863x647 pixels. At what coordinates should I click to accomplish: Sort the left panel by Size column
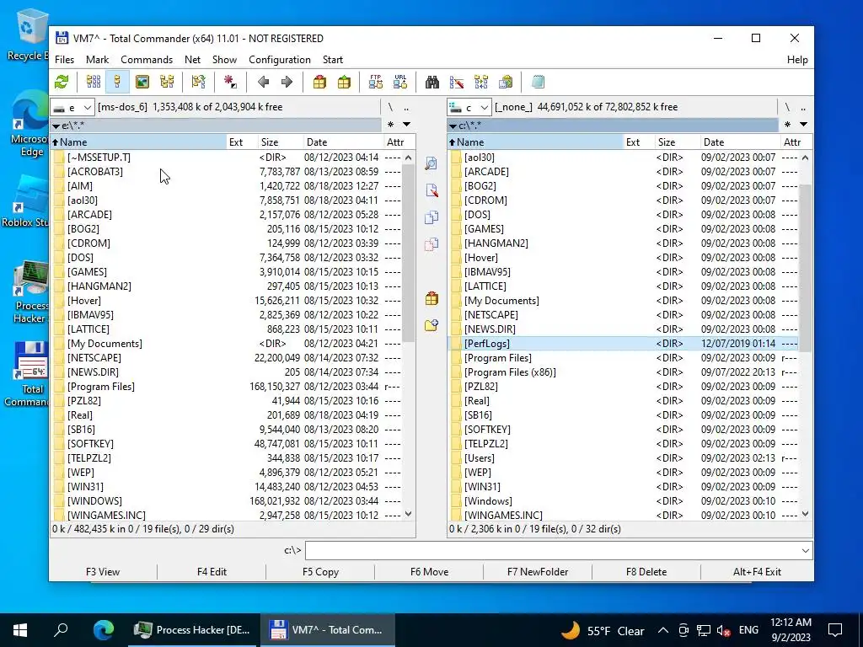[280, 142]
